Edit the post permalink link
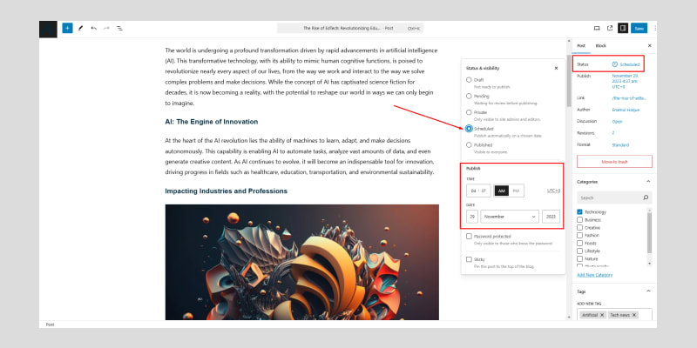 [x=629, y=97]
